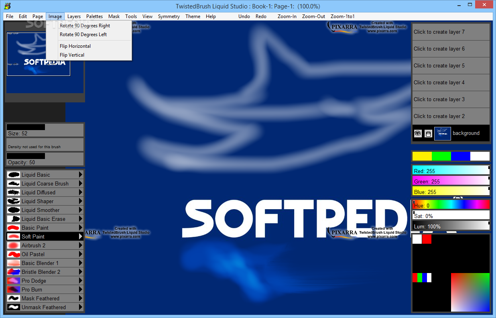Open the Palettes menu
Viewport: 496px width, 318px height.
point(94,16)
